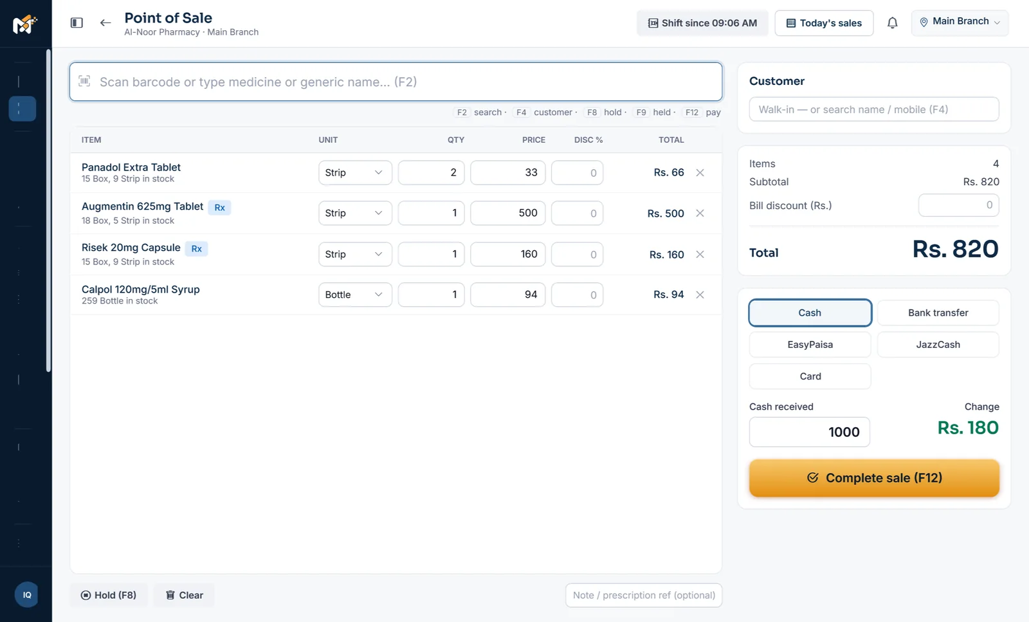The width and height of the screenshot is (1029, 622).
Task: Click the Rs. 180 change amount
Action: coord(968,428)
